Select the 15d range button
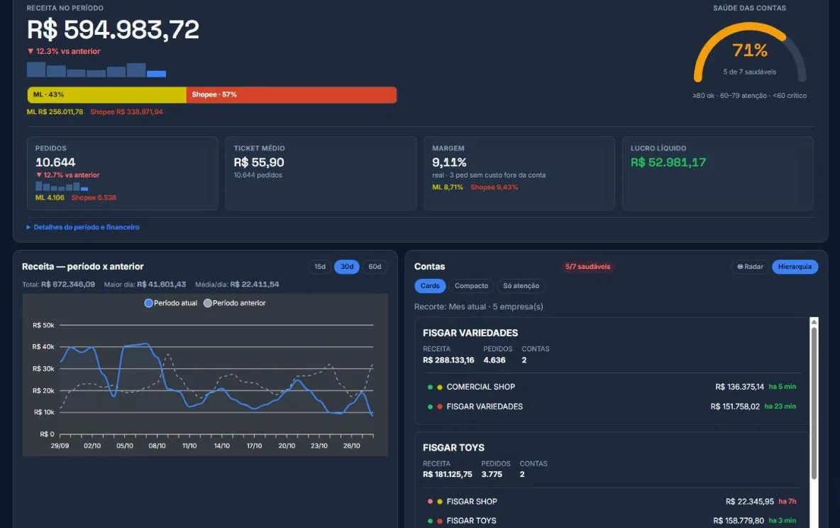This screenshot has width=840, height=528. [x=320, y=266]
